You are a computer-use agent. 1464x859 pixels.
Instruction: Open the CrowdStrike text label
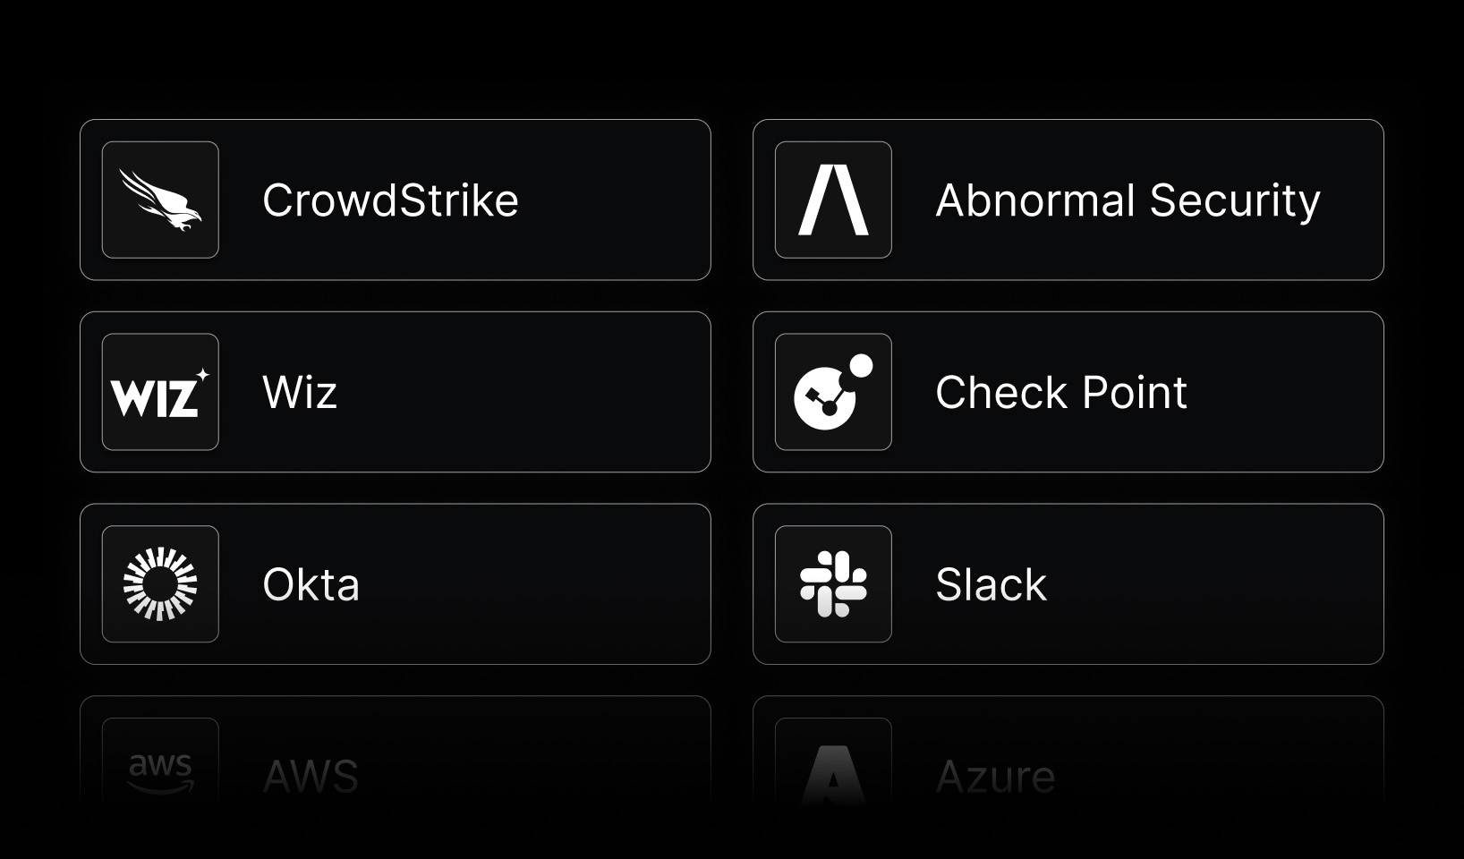[x=390, y=200]
